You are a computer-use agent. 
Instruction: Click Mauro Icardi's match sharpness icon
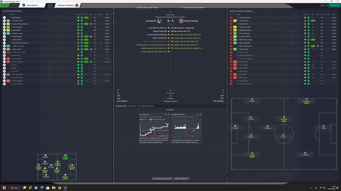click(x=81, y=49)
